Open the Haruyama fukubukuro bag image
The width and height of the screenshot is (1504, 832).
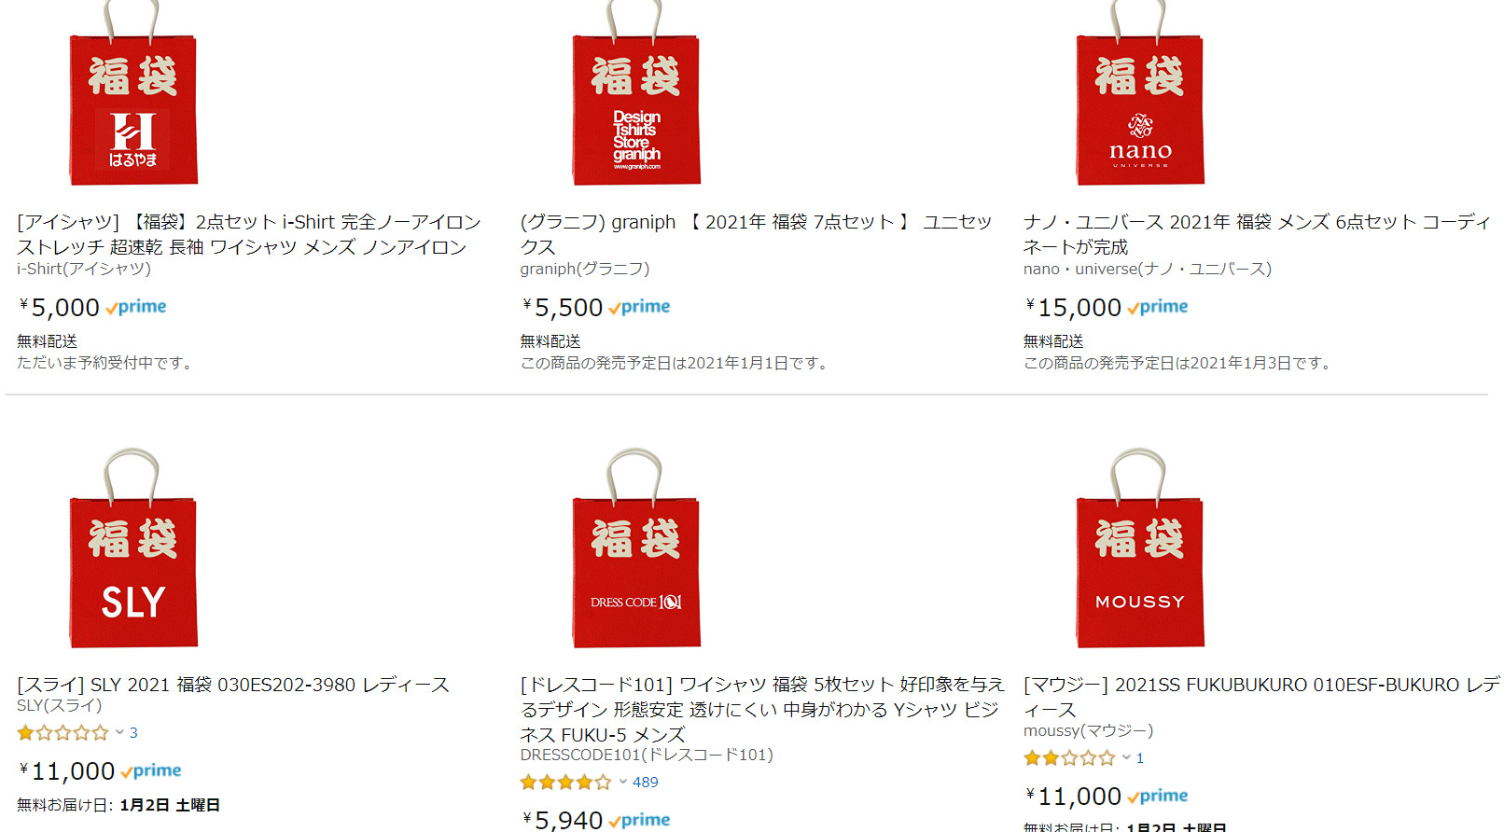click(x=133, y=93)
